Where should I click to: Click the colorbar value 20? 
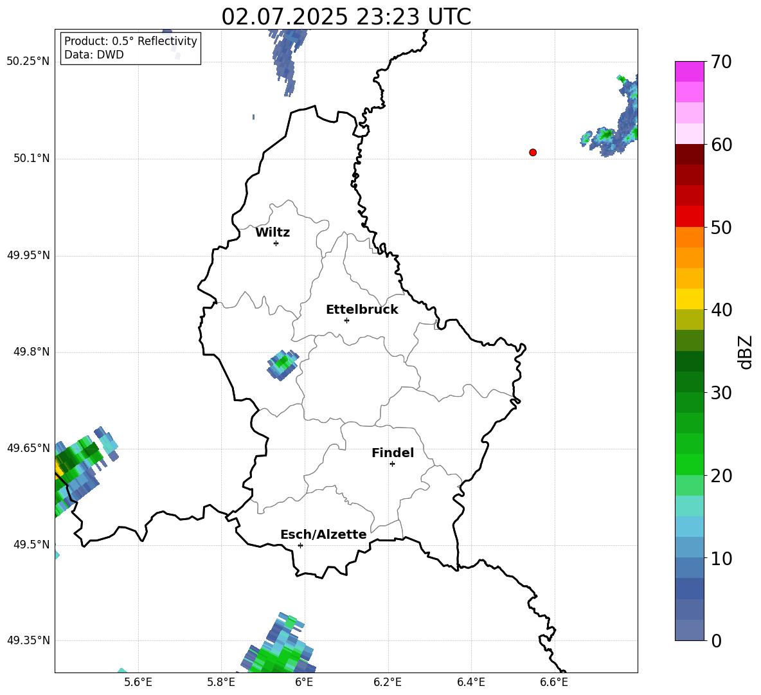click(721, 475)
